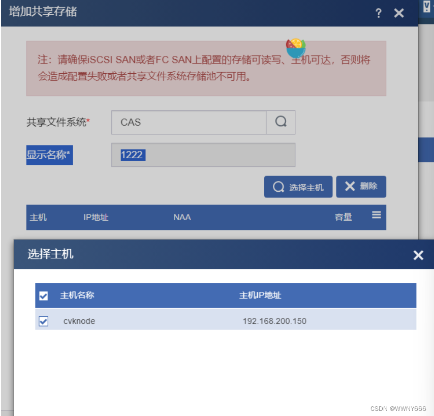Click the 删除 button
This screenshot has width=434, height=416.
pos(361,186)
